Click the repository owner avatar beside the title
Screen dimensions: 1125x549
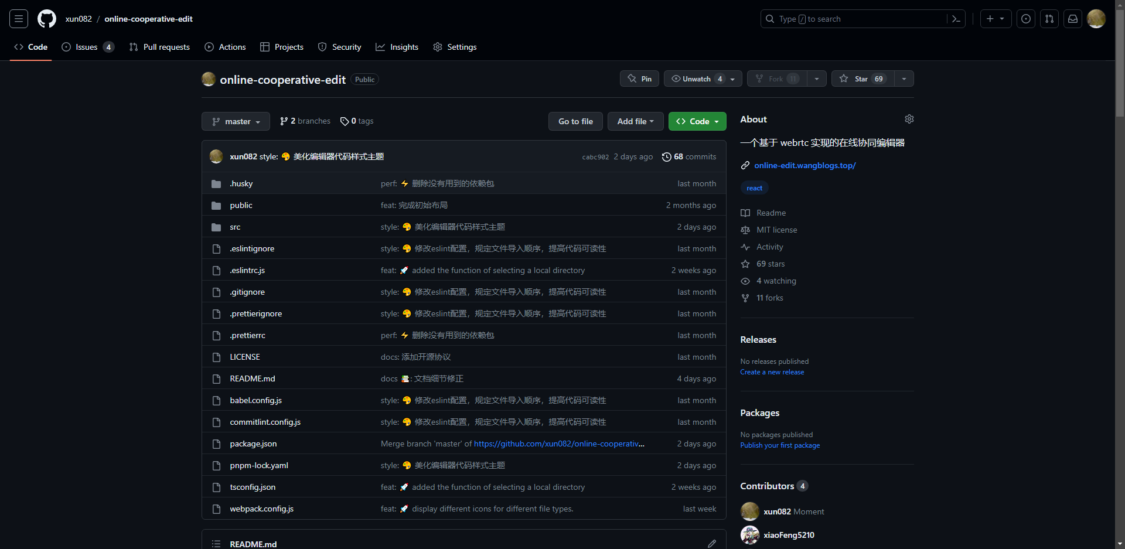point(209,79)
